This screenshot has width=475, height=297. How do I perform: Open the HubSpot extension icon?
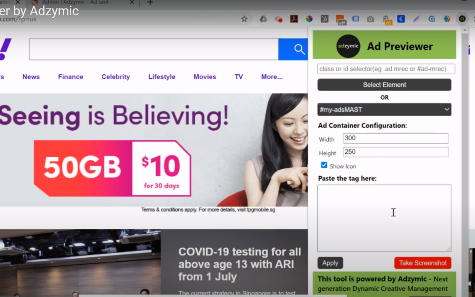pos(324,19)
